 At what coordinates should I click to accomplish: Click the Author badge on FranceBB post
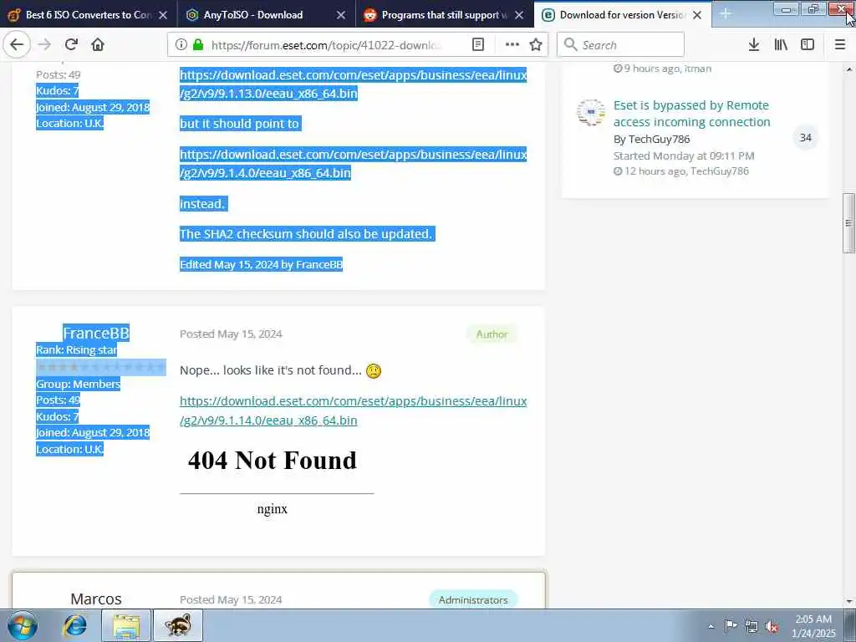(492, 334)
